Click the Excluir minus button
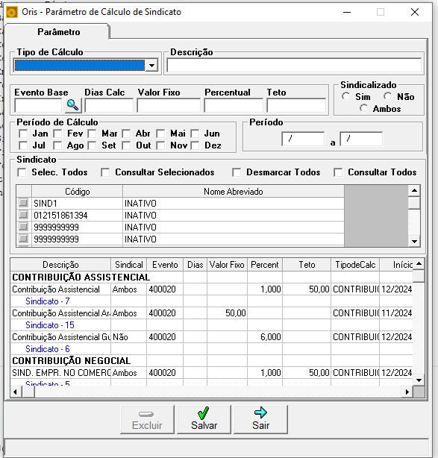Image resolution: width=438 pixels, height=458 pixels. [x=147, y=419]
